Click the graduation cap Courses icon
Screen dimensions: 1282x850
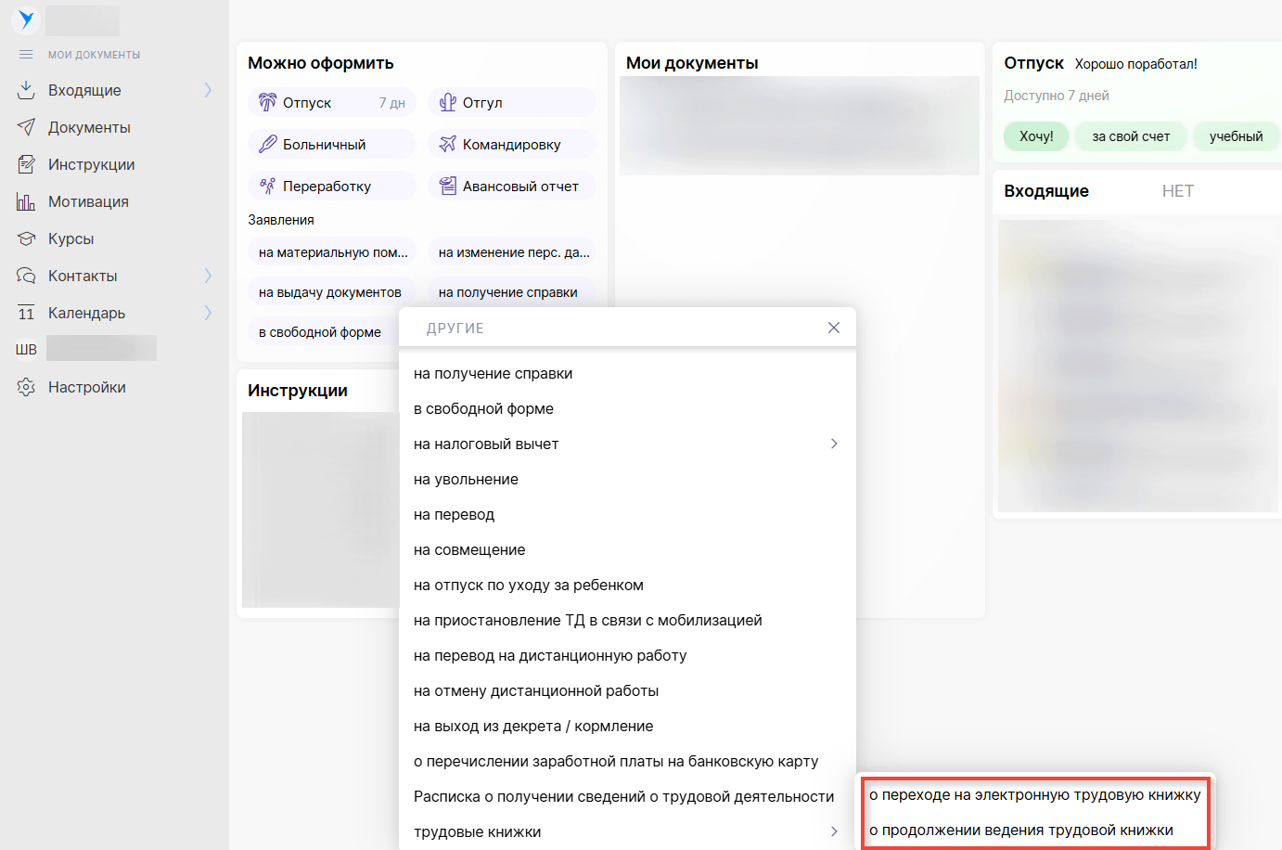tap(26, 238)
